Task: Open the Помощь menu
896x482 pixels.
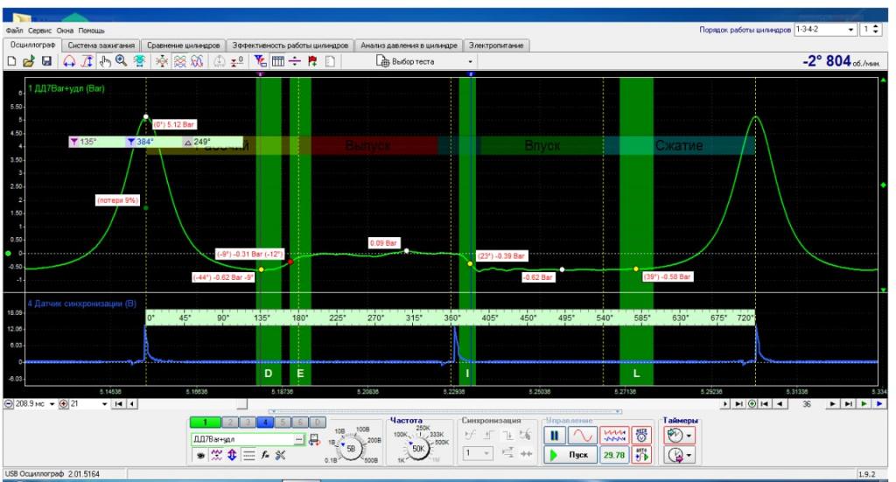Action: tap(91, 31)
